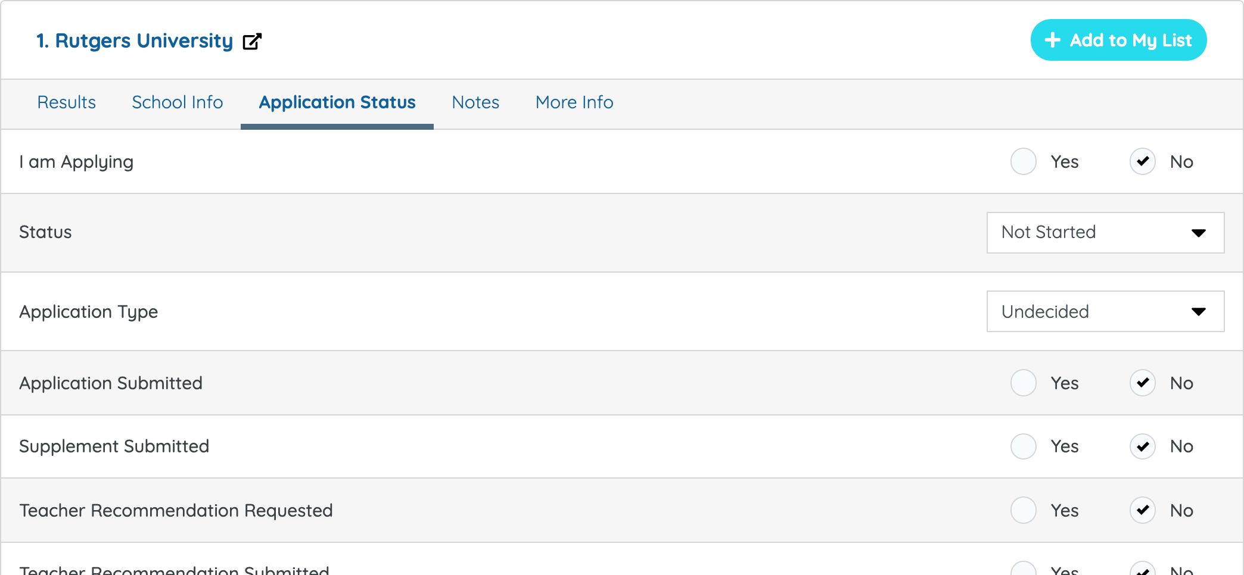Select No for I am Applying
The height and width of the screenshot is (575, 1244).
pyautogui.click(x=1142, y=161)
